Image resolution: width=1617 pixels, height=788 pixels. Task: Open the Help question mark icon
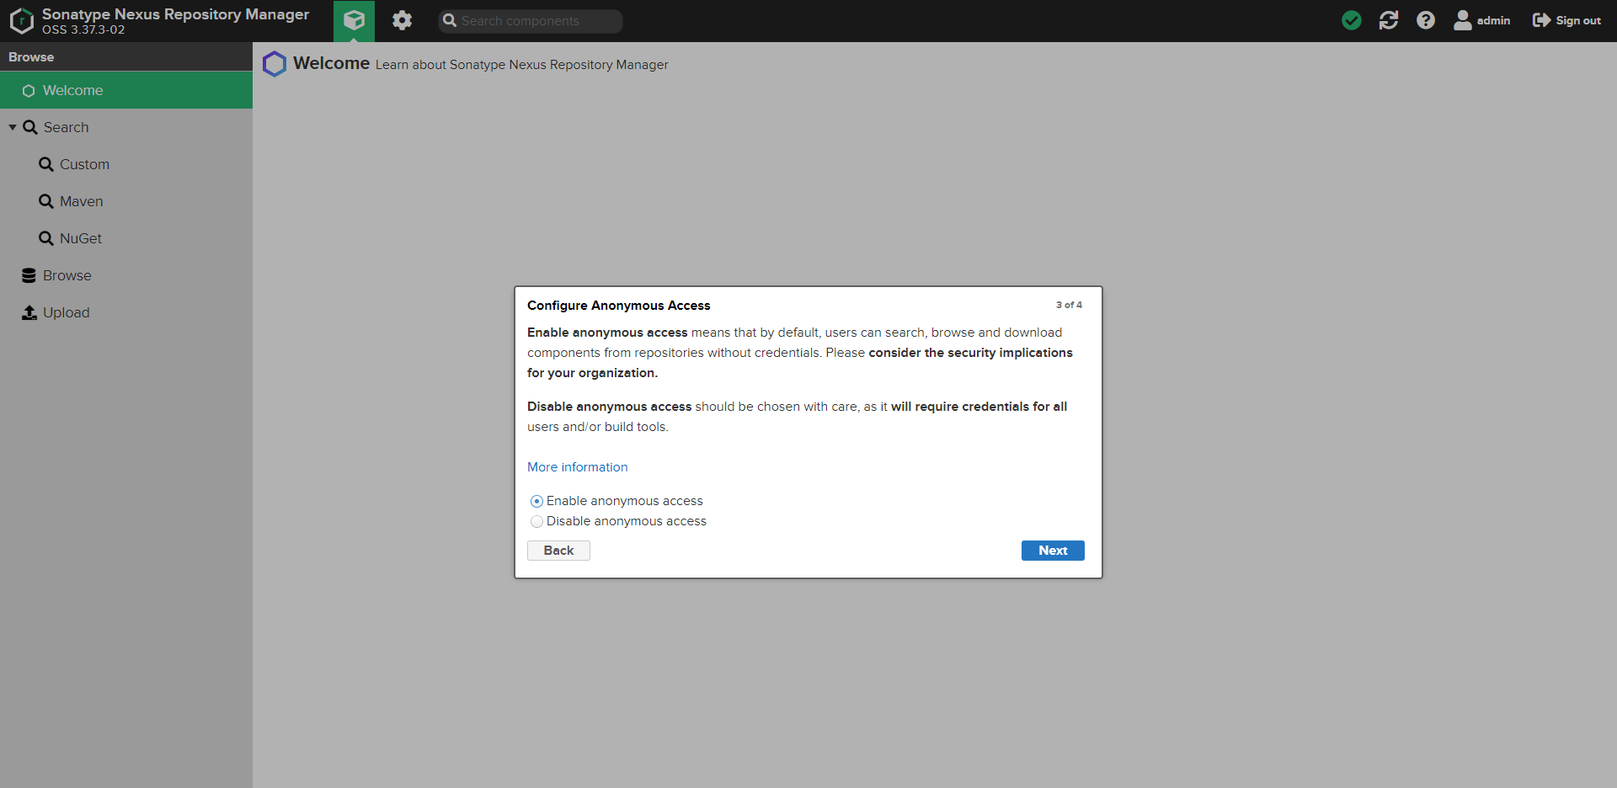click(1425, 20)
